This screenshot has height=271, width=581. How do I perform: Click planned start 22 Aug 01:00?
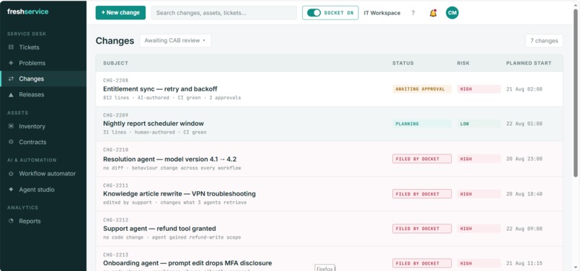[524, 124]
